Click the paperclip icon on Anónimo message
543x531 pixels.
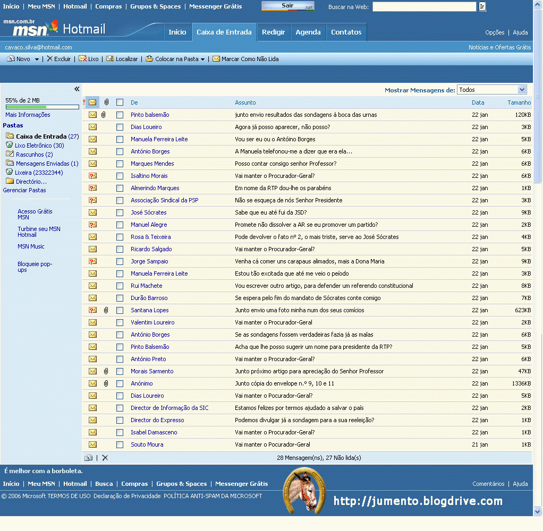[x=106, y=383]
